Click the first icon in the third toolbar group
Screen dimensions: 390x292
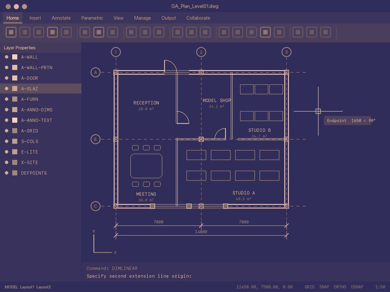click(x=131, y=32)
